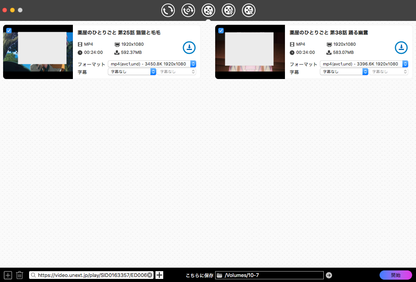Download episode 25 with its blue arrow icon
This screenshot has height=282, width=416.
(x=189, y=48)
